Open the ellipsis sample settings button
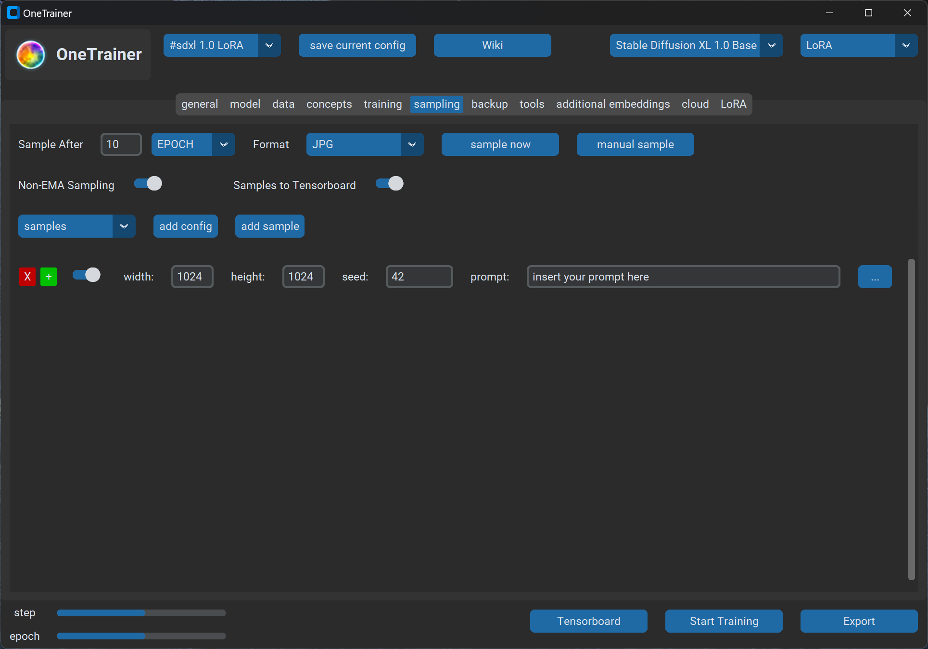The image size is (928, 649). pyautogui.click(x=874, y=277)
